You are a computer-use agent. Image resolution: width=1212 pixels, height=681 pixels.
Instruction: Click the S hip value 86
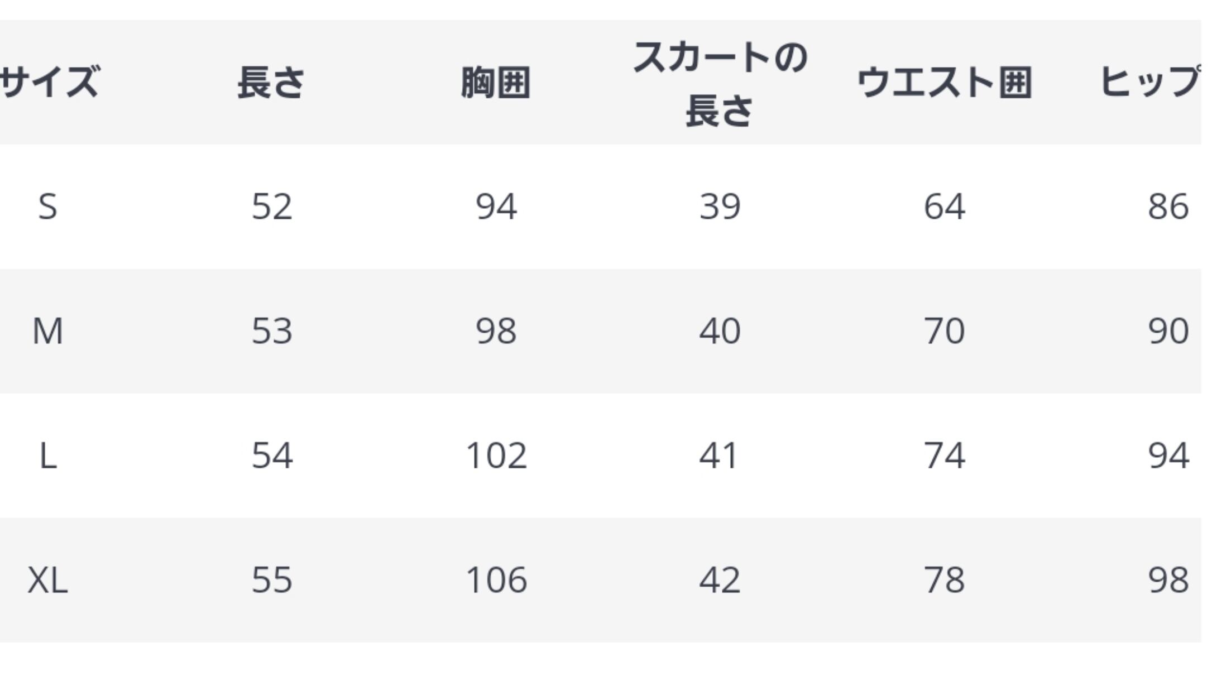[x=1168, y=207]
